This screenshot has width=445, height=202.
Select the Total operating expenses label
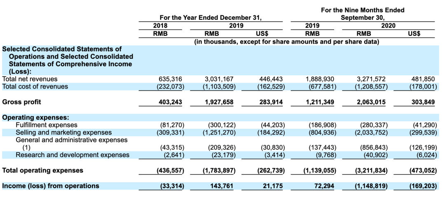tap(42, 170)
